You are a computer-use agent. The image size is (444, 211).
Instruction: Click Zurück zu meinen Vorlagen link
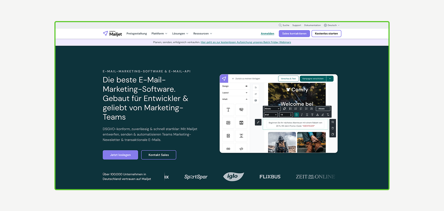pos(246,79)
